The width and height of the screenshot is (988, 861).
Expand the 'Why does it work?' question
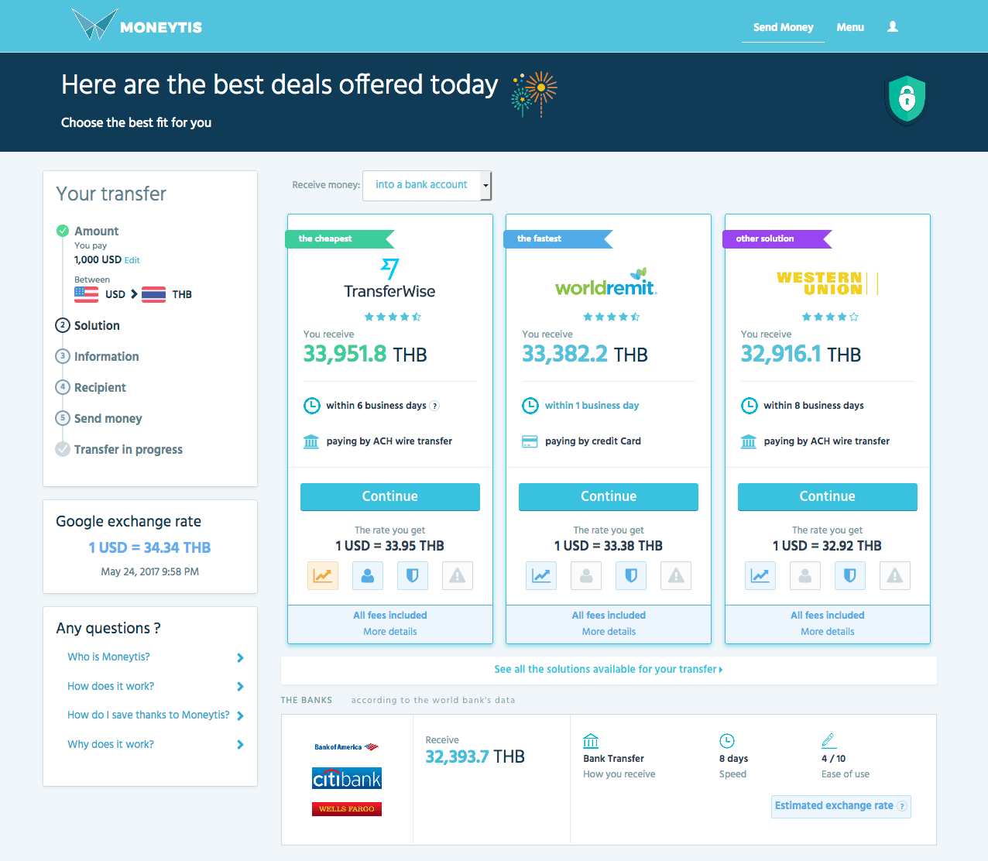[x=156, y=745]
